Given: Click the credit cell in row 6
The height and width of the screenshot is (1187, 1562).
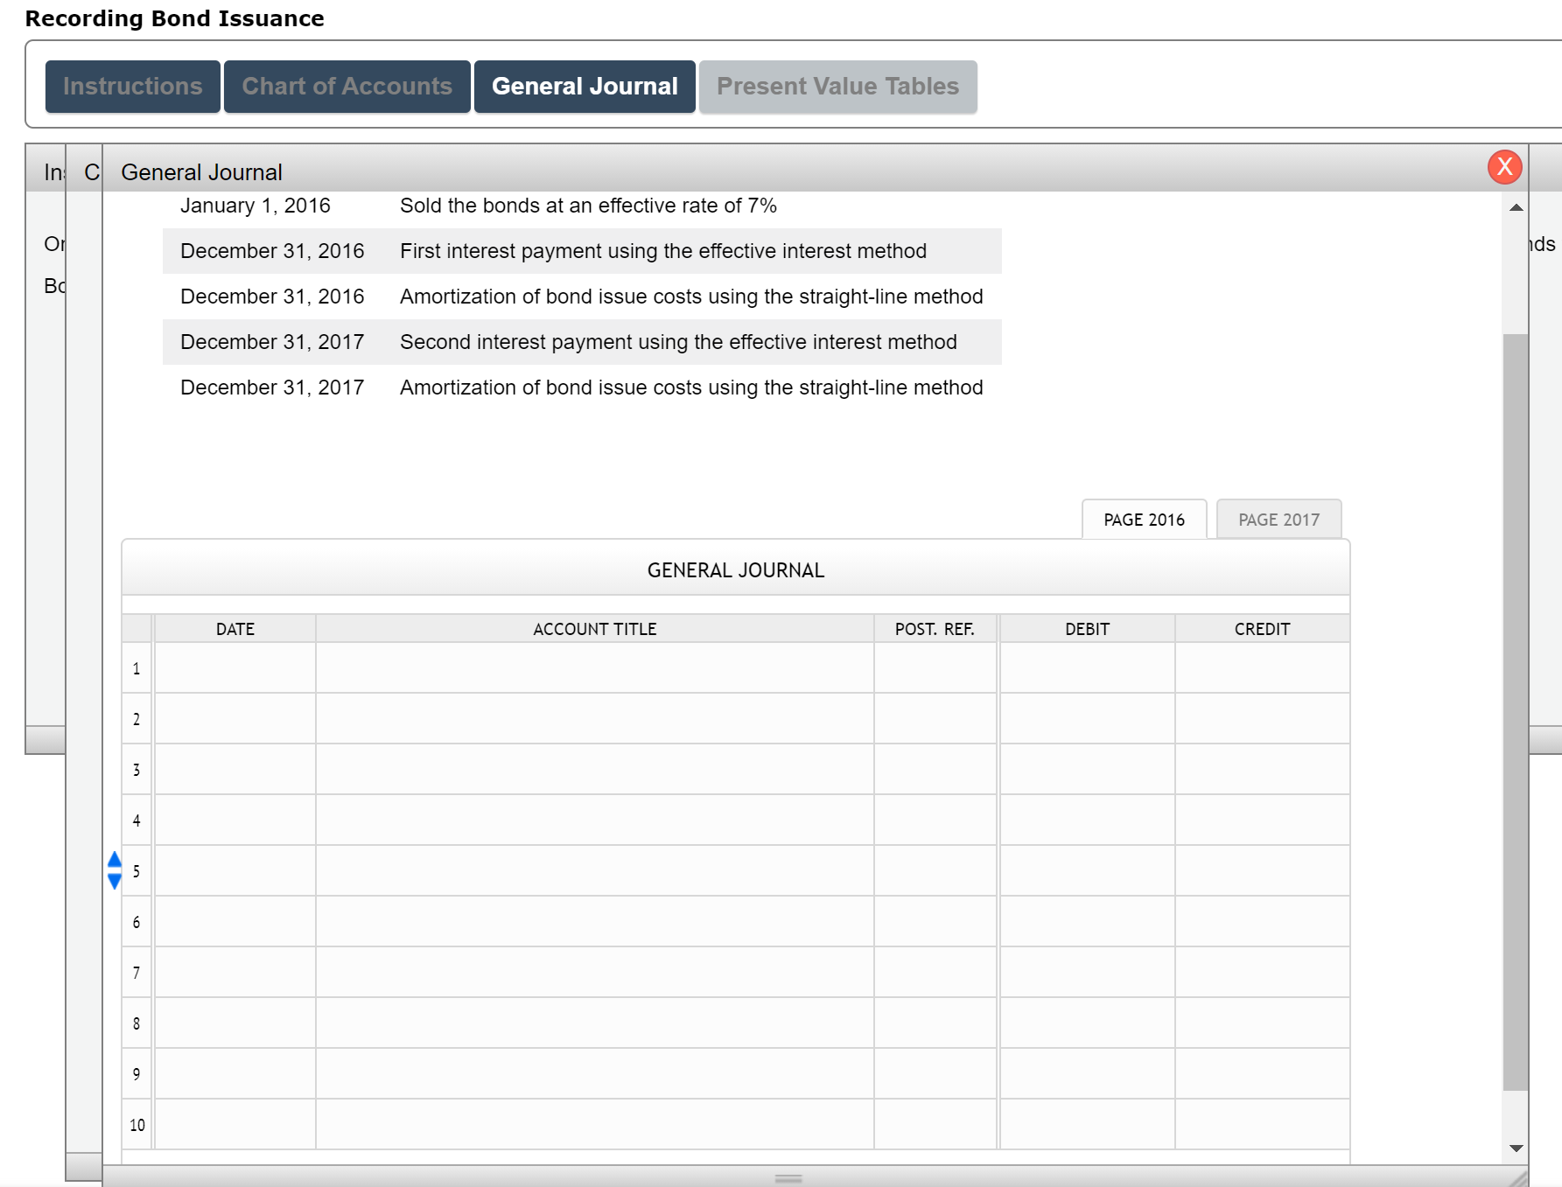Looking at the screenshot, I should [x=1263, y=922].
